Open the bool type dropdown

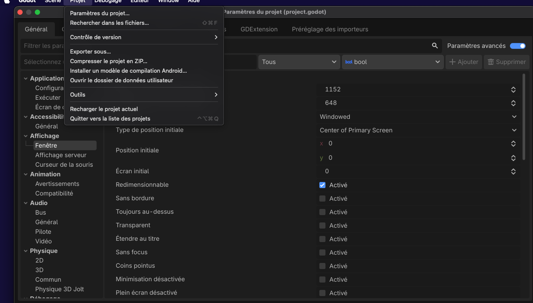393,62
